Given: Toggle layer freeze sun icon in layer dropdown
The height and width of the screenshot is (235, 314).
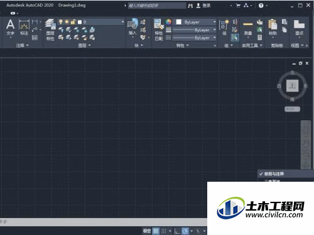Looking at the screenshot, I should tap(67, 22).
